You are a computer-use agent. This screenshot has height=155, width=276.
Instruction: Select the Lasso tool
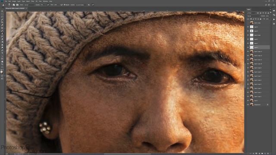[x=2, y=17]
